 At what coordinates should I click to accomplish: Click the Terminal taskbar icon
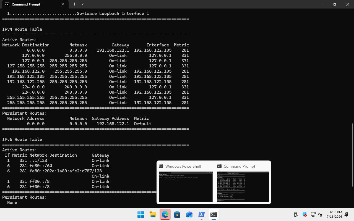pos(214,215)
